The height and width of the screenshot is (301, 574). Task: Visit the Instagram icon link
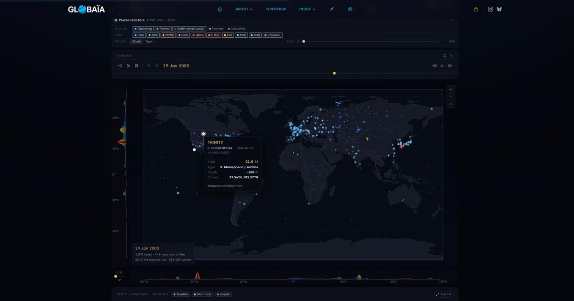click(490, 9)
